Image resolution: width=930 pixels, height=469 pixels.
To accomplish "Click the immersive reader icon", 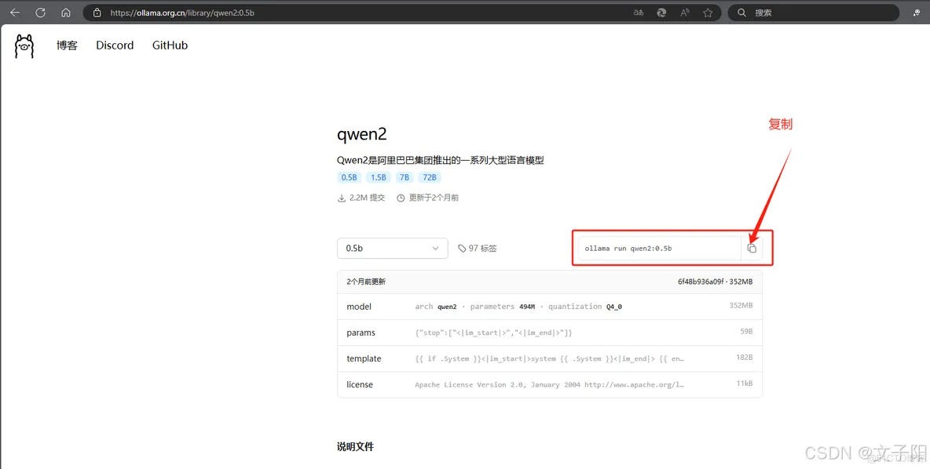I will coord(661,12).
